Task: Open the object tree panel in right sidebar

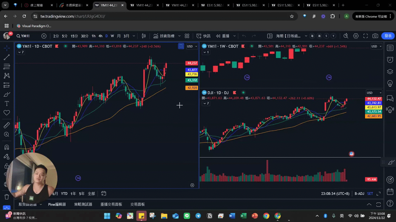Action: 390,71
